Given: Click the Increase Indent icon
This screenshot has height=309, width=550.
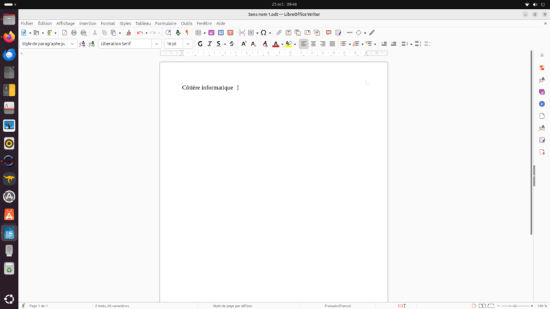Looking at the screenshot, I should (384, 44).
